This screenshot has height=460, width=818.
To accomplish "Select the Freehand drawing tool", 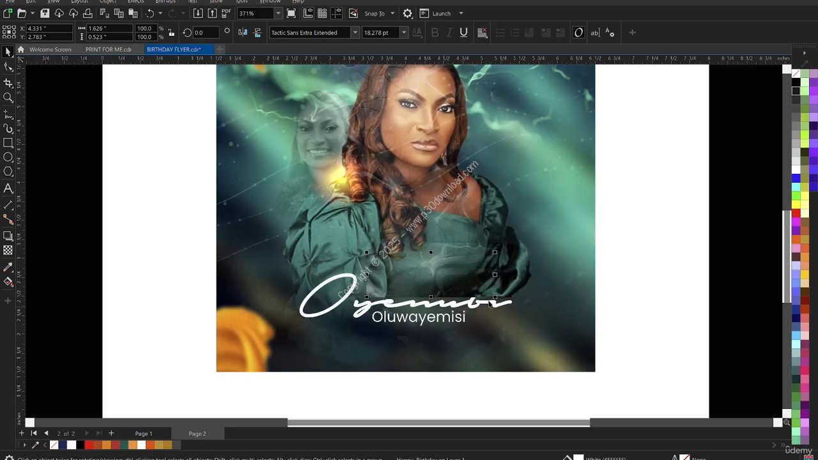I will click(x=8, y=114).
